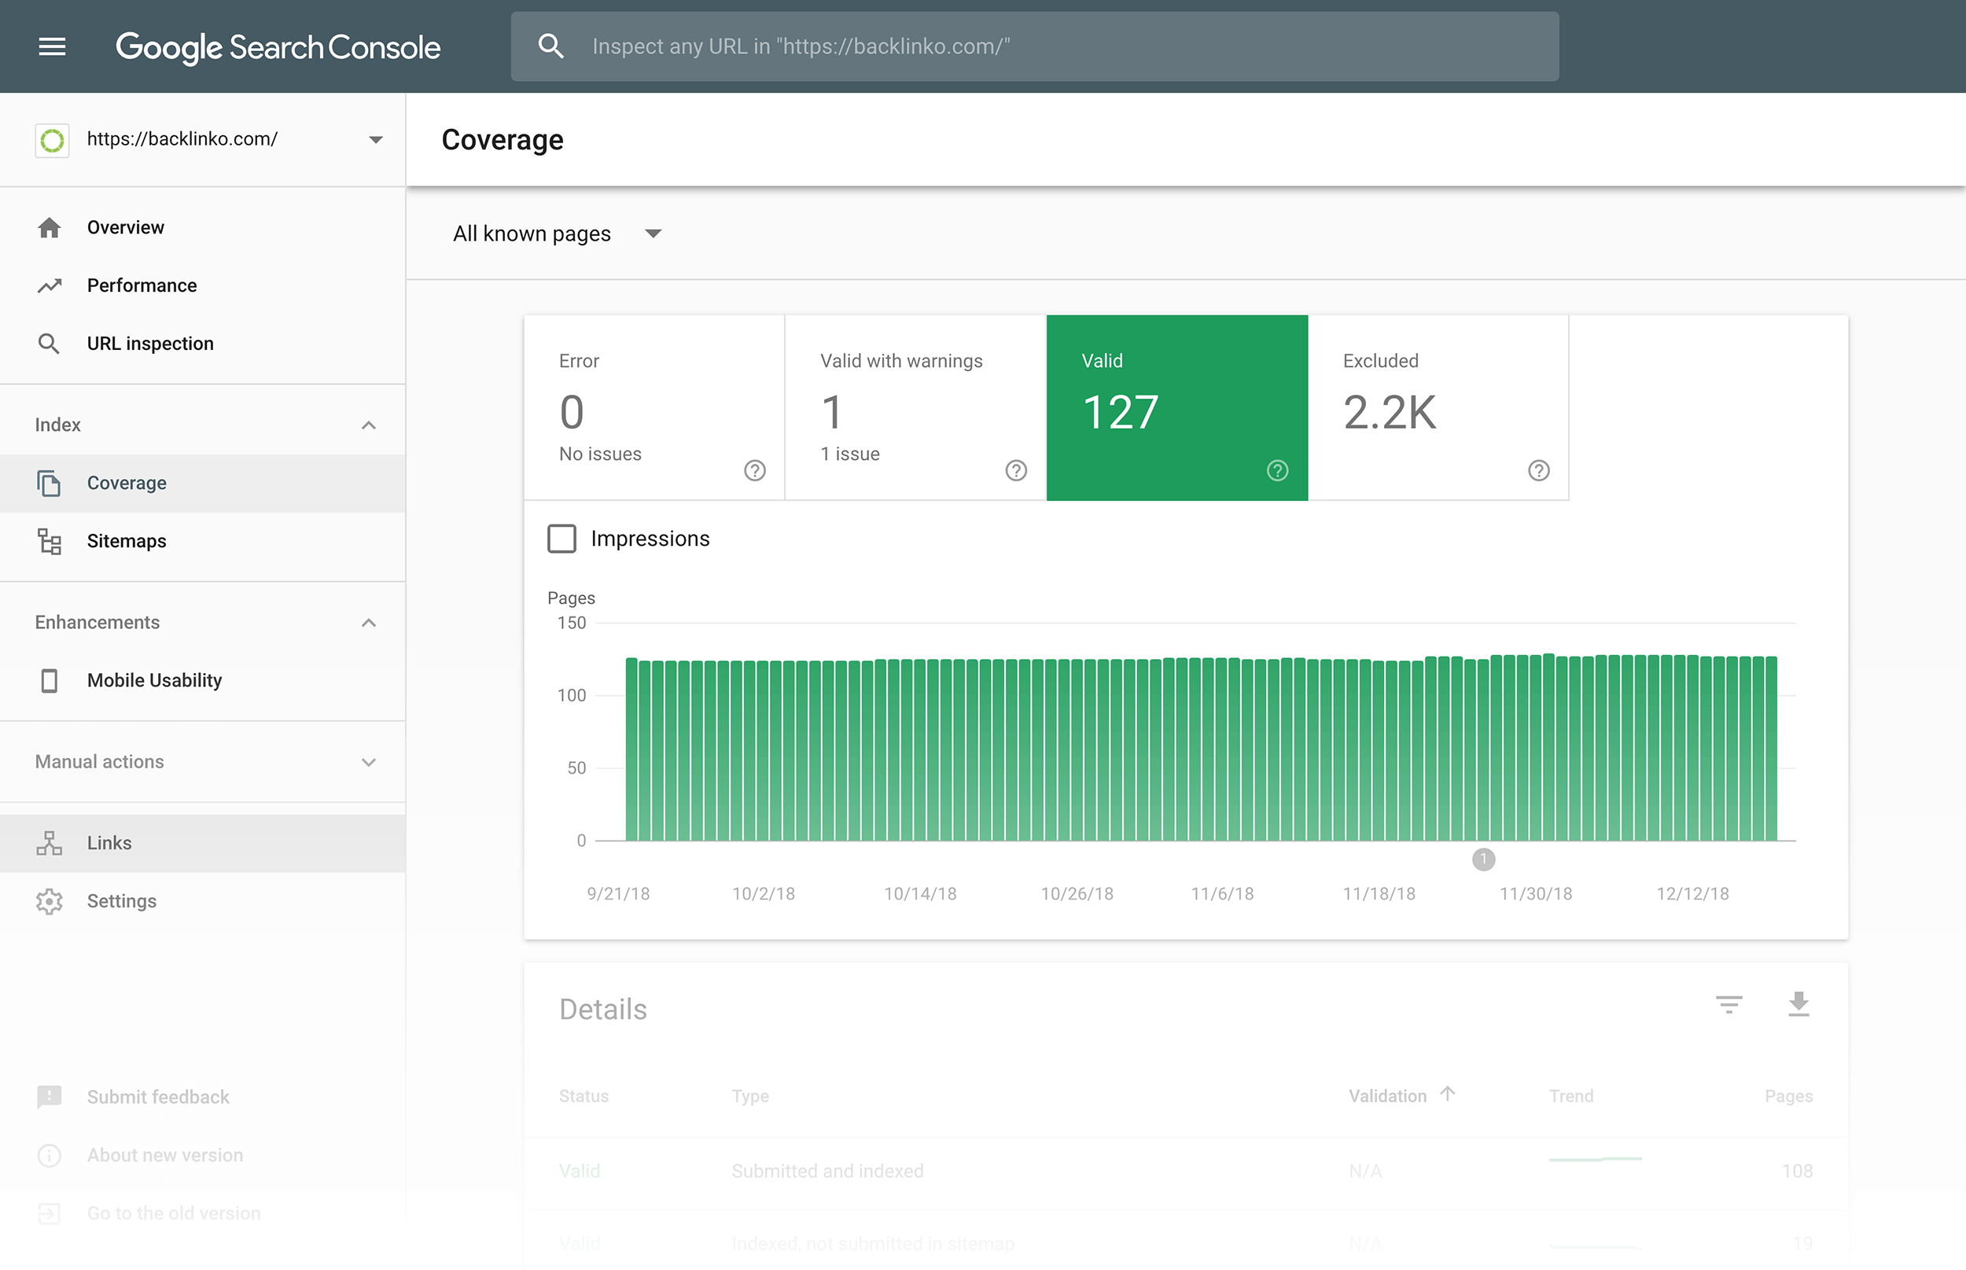The image size is (1966, 1270).
Task: Sort by the Validation column
Action: click(1387, 1096)
